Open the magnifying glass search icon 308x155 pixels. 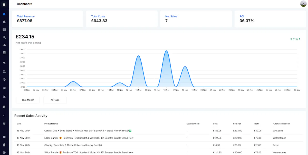(4, 37)
